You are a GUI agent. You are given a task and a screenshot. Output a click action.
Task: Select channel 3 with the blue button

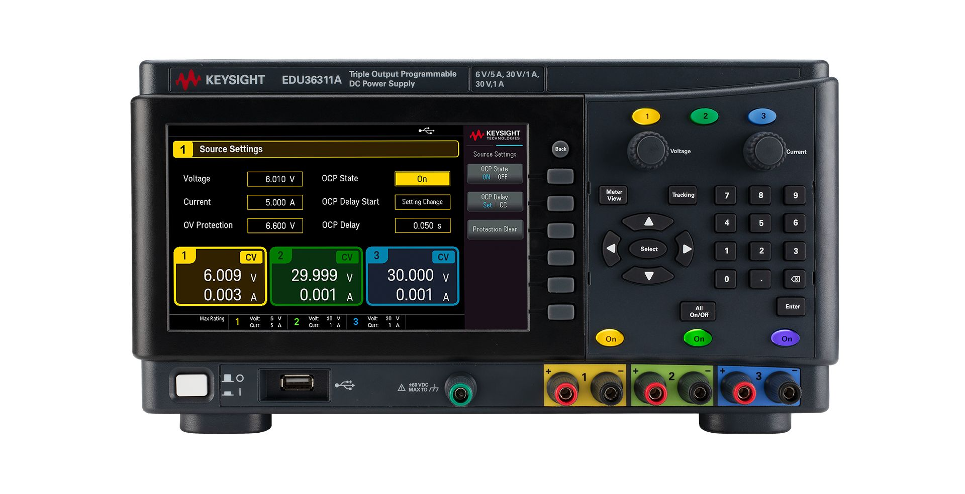763,116
